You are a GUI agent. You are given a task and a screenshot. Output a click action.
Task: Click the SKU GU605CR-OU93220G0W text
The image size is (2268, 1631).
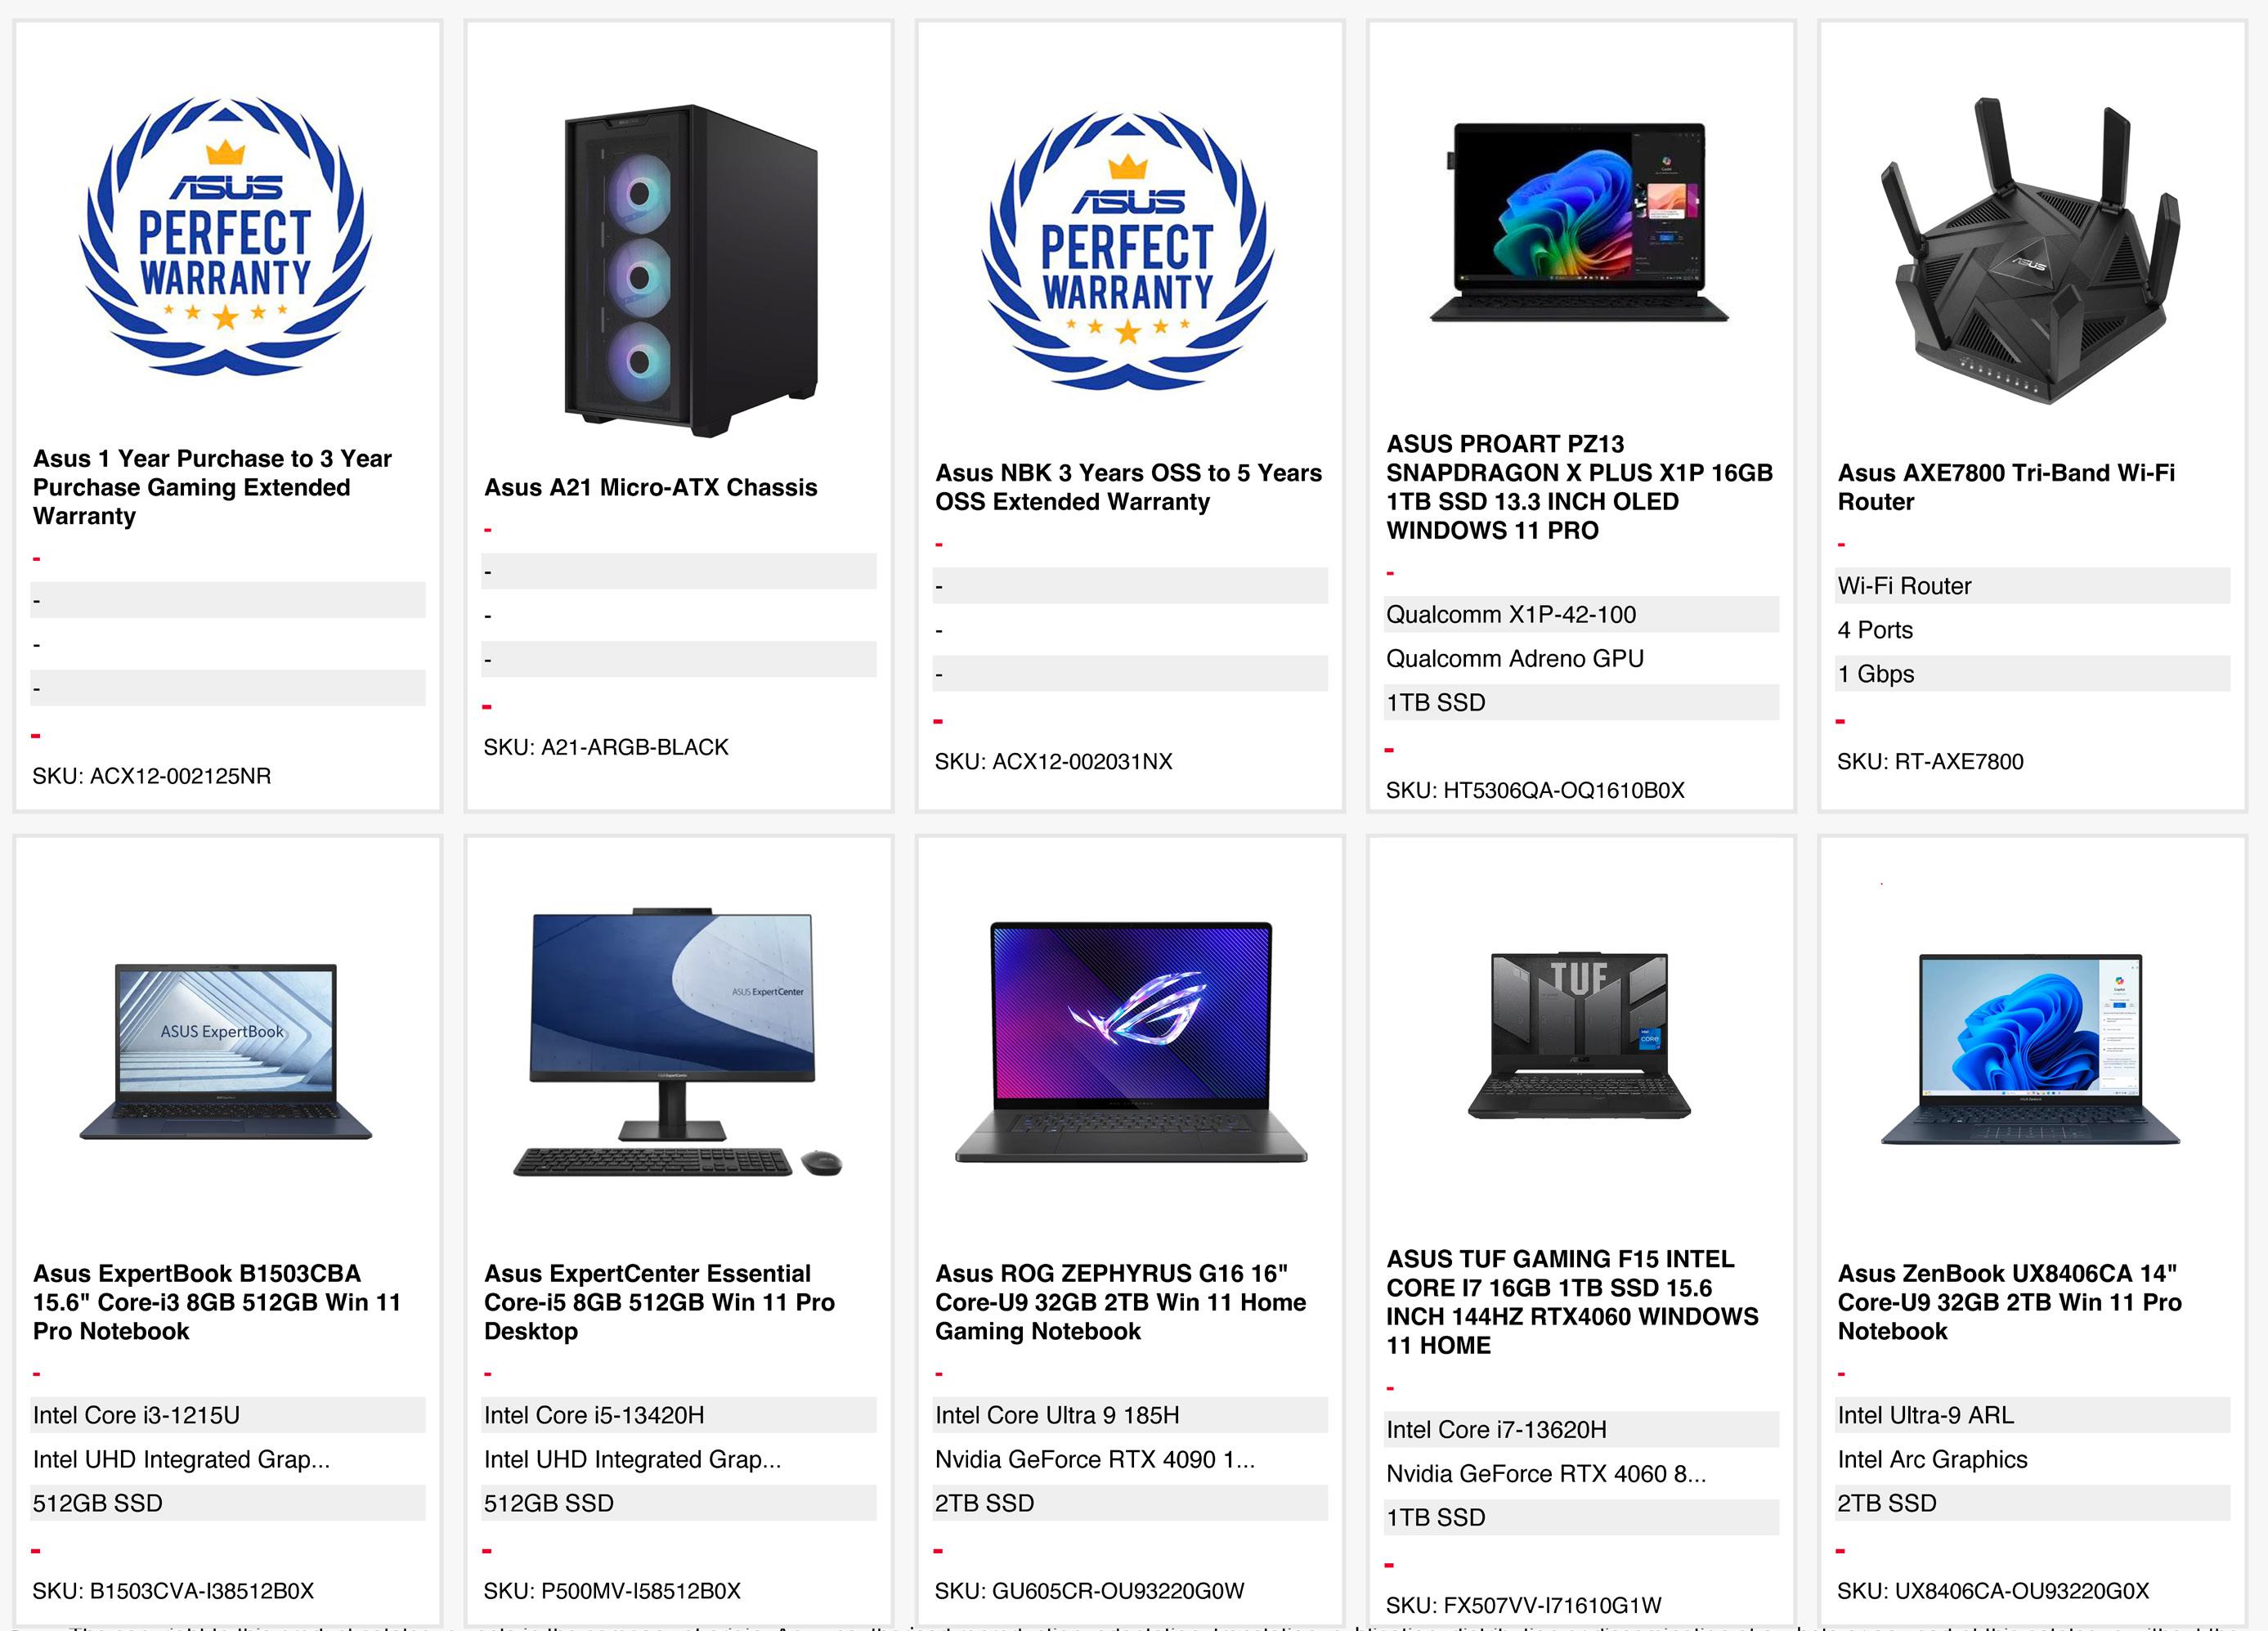pyautogui.click(x=1089, y=1590)
